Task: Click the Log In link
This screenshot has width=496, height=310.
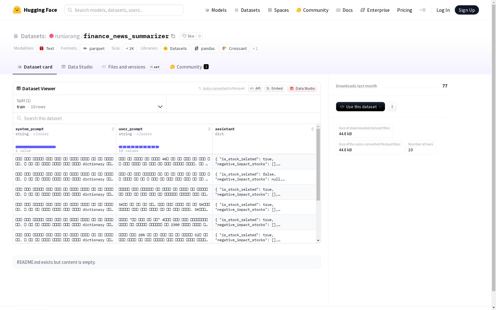Action: tap(443, 10)
